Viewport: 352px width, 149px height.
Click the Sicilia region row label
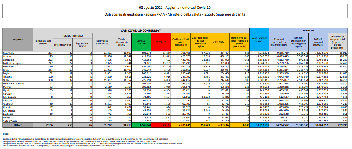tap(7, 80)
